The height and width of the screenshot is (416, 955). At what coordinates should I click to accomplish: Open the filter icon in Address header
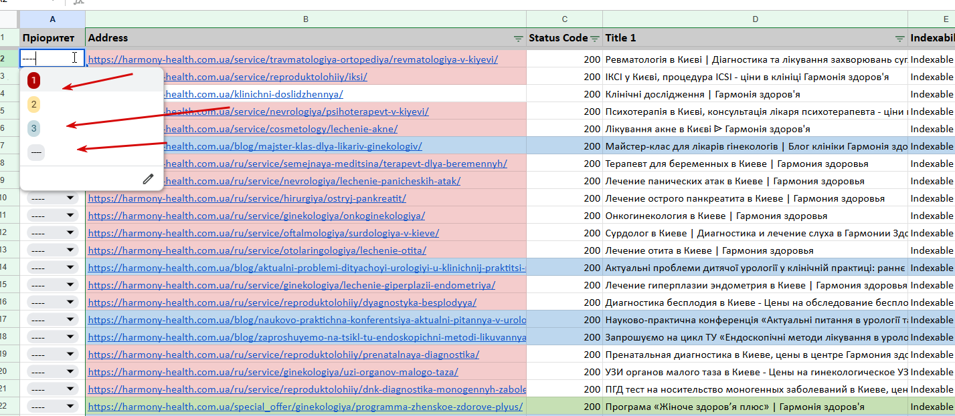(518, 39)
